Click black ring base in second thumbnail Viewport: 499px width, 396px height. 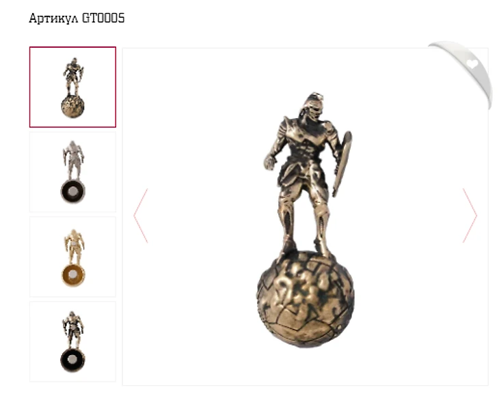tap(73, 191)
